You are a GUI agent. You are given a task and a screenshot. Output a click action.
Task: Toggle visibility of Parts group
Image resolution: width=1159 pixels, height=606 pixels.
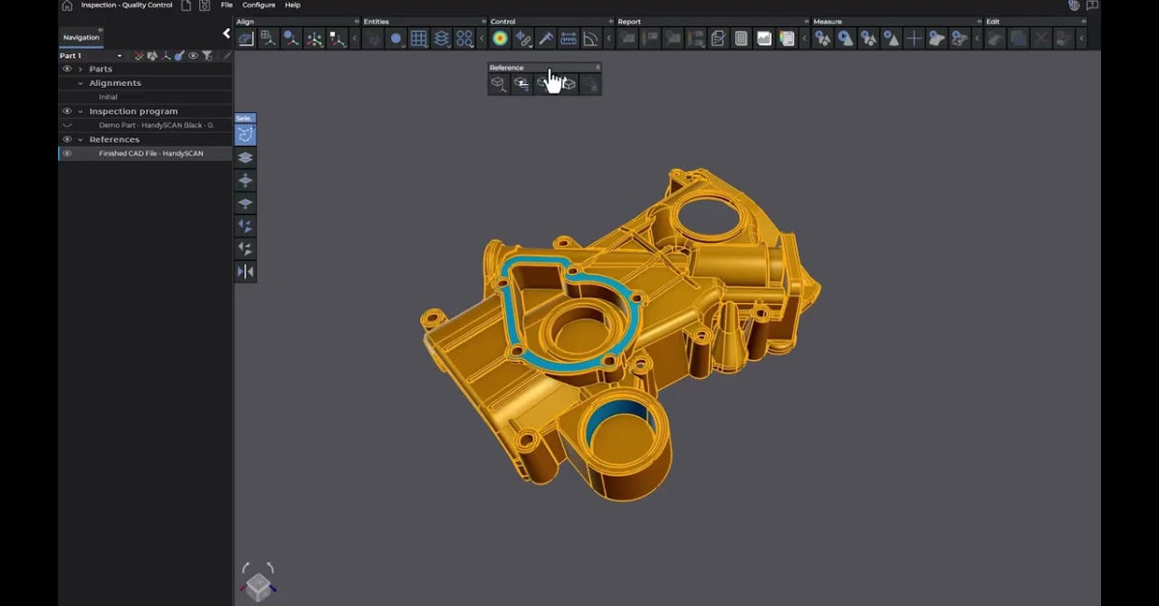[x=67, y=69]
